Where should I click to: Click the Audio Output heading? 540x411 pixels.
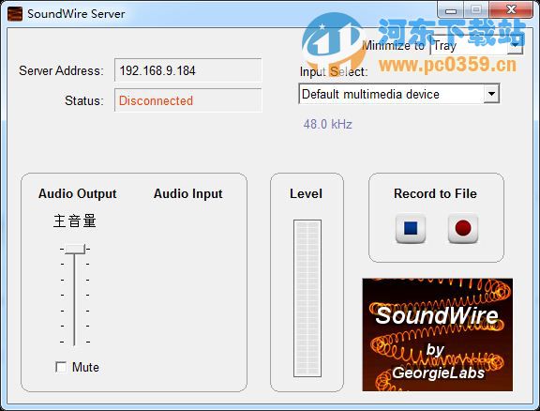pyautogui.click(x=78, y=193)
